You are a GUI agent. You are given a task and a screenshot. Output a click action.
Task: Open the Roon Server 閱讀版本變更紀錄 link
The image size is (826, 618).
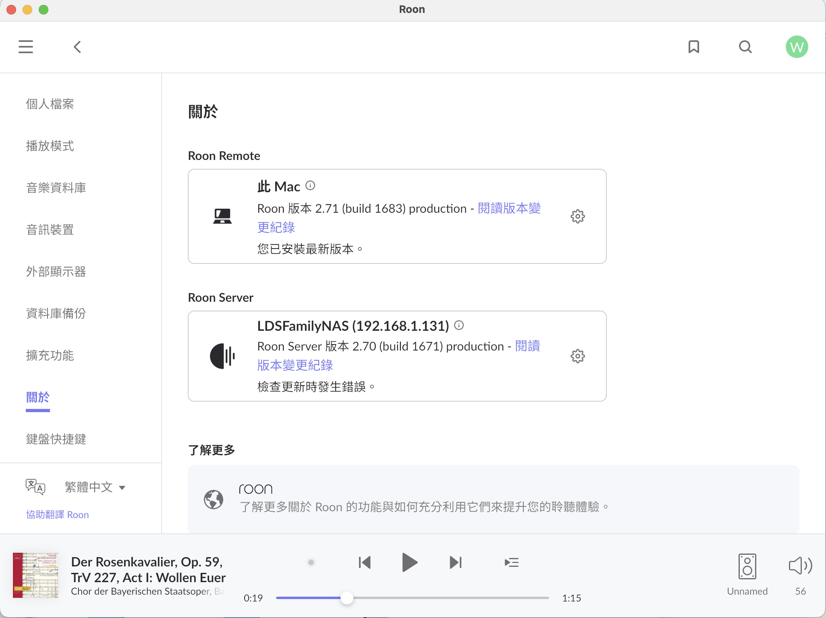tap(398, 356)
